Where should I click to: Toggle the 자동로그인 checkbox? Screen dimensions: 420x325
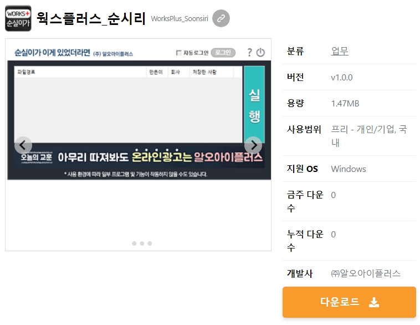[x=178, y=53]
